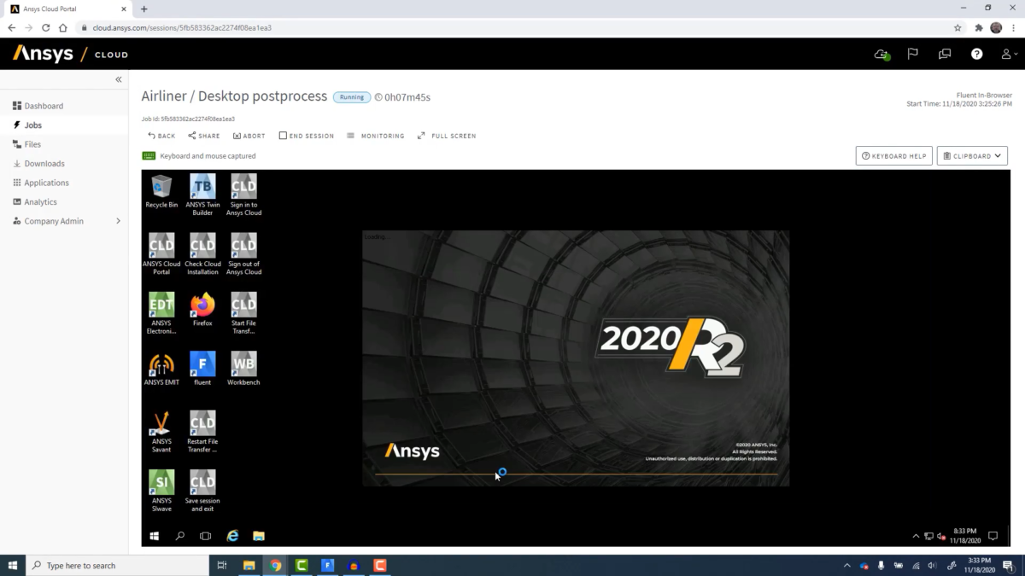The height and width of the screenshot is (576, 1025).
Task: Click the cloud sync status icon
Action: 881,54
